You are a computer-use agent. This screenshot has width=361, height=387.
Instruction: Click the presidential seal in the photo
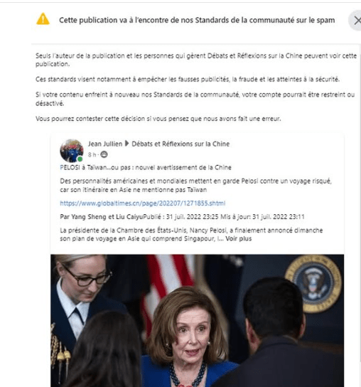(x=313, y=284)
